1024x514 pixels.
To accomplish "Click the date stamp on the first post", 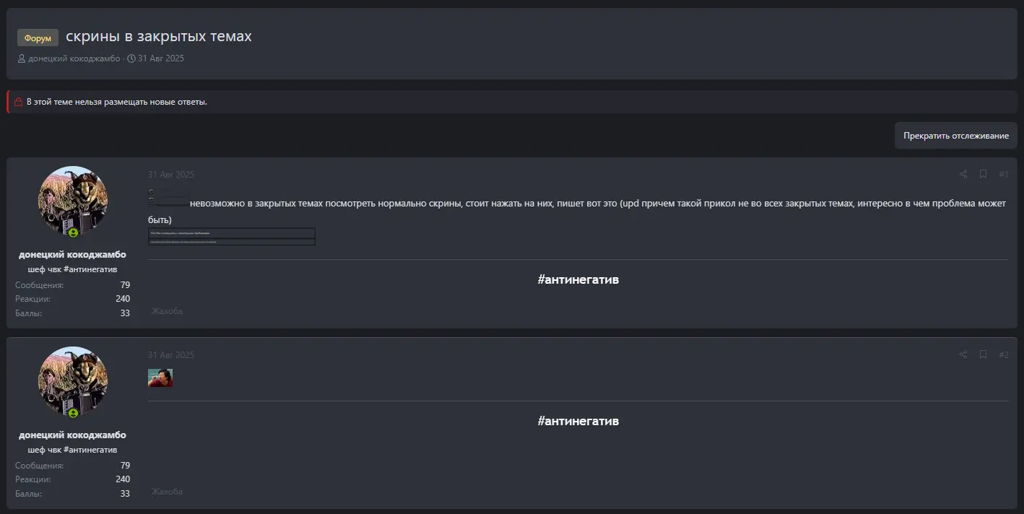I will (171, 175).
